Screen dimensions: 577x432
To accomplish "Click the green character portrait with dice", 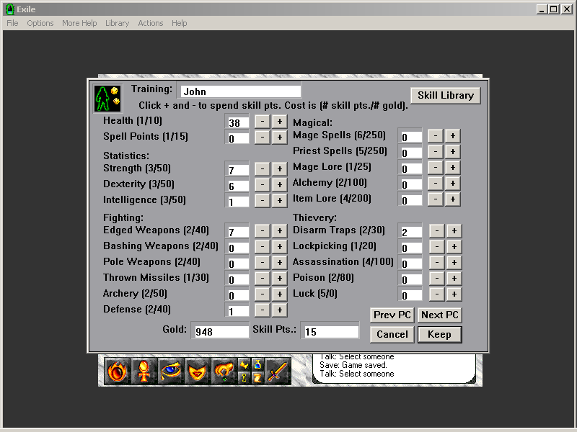I will [x=107, y=99].
